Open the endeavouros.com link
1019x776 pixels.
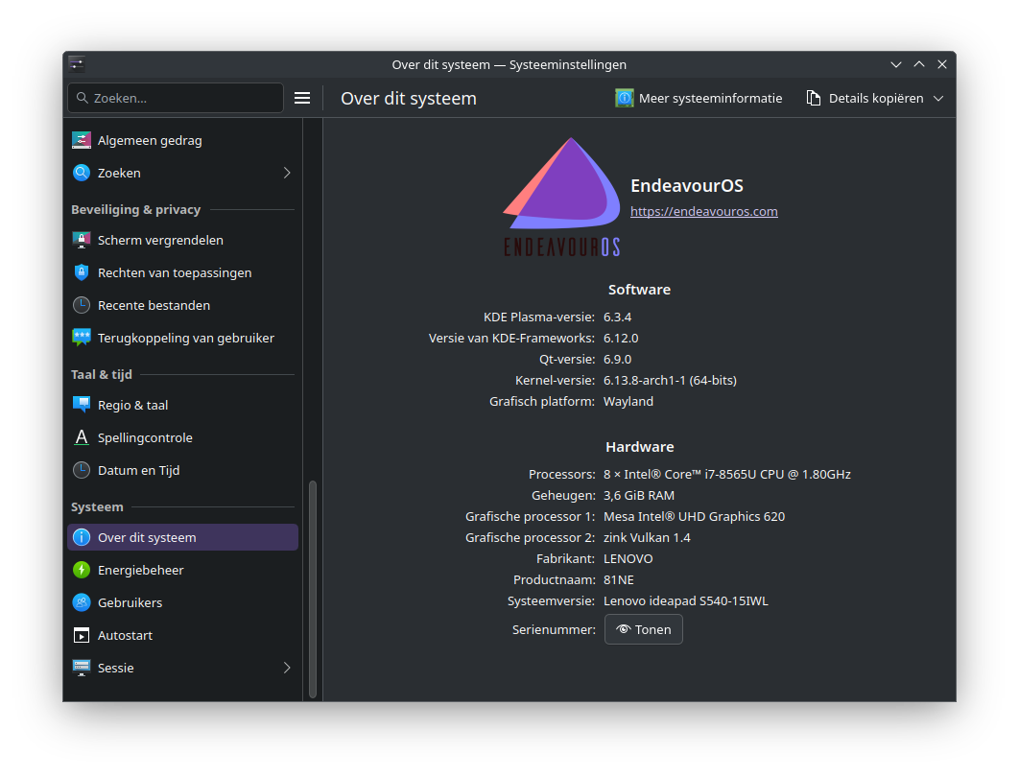click(x=704, y=212)
